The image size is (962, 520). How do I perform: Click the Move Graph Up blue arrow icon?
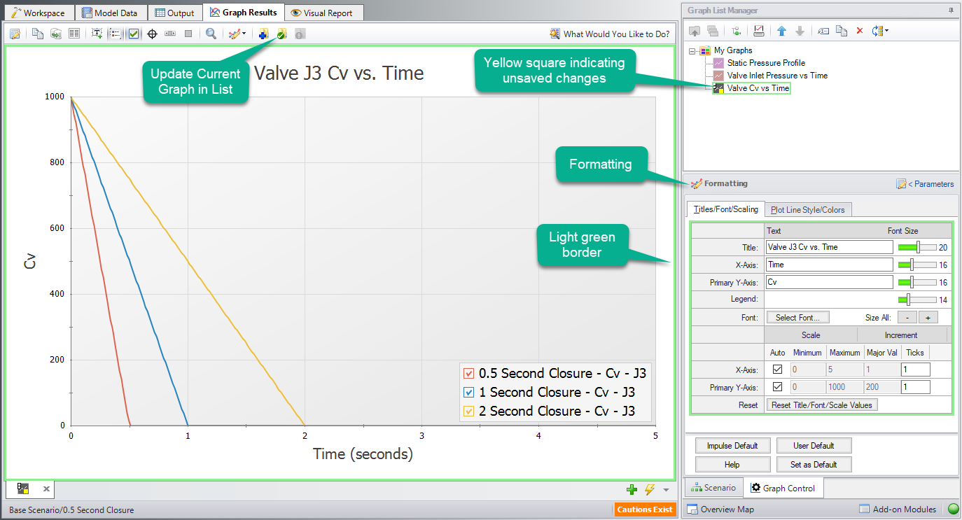pos(781,31)
